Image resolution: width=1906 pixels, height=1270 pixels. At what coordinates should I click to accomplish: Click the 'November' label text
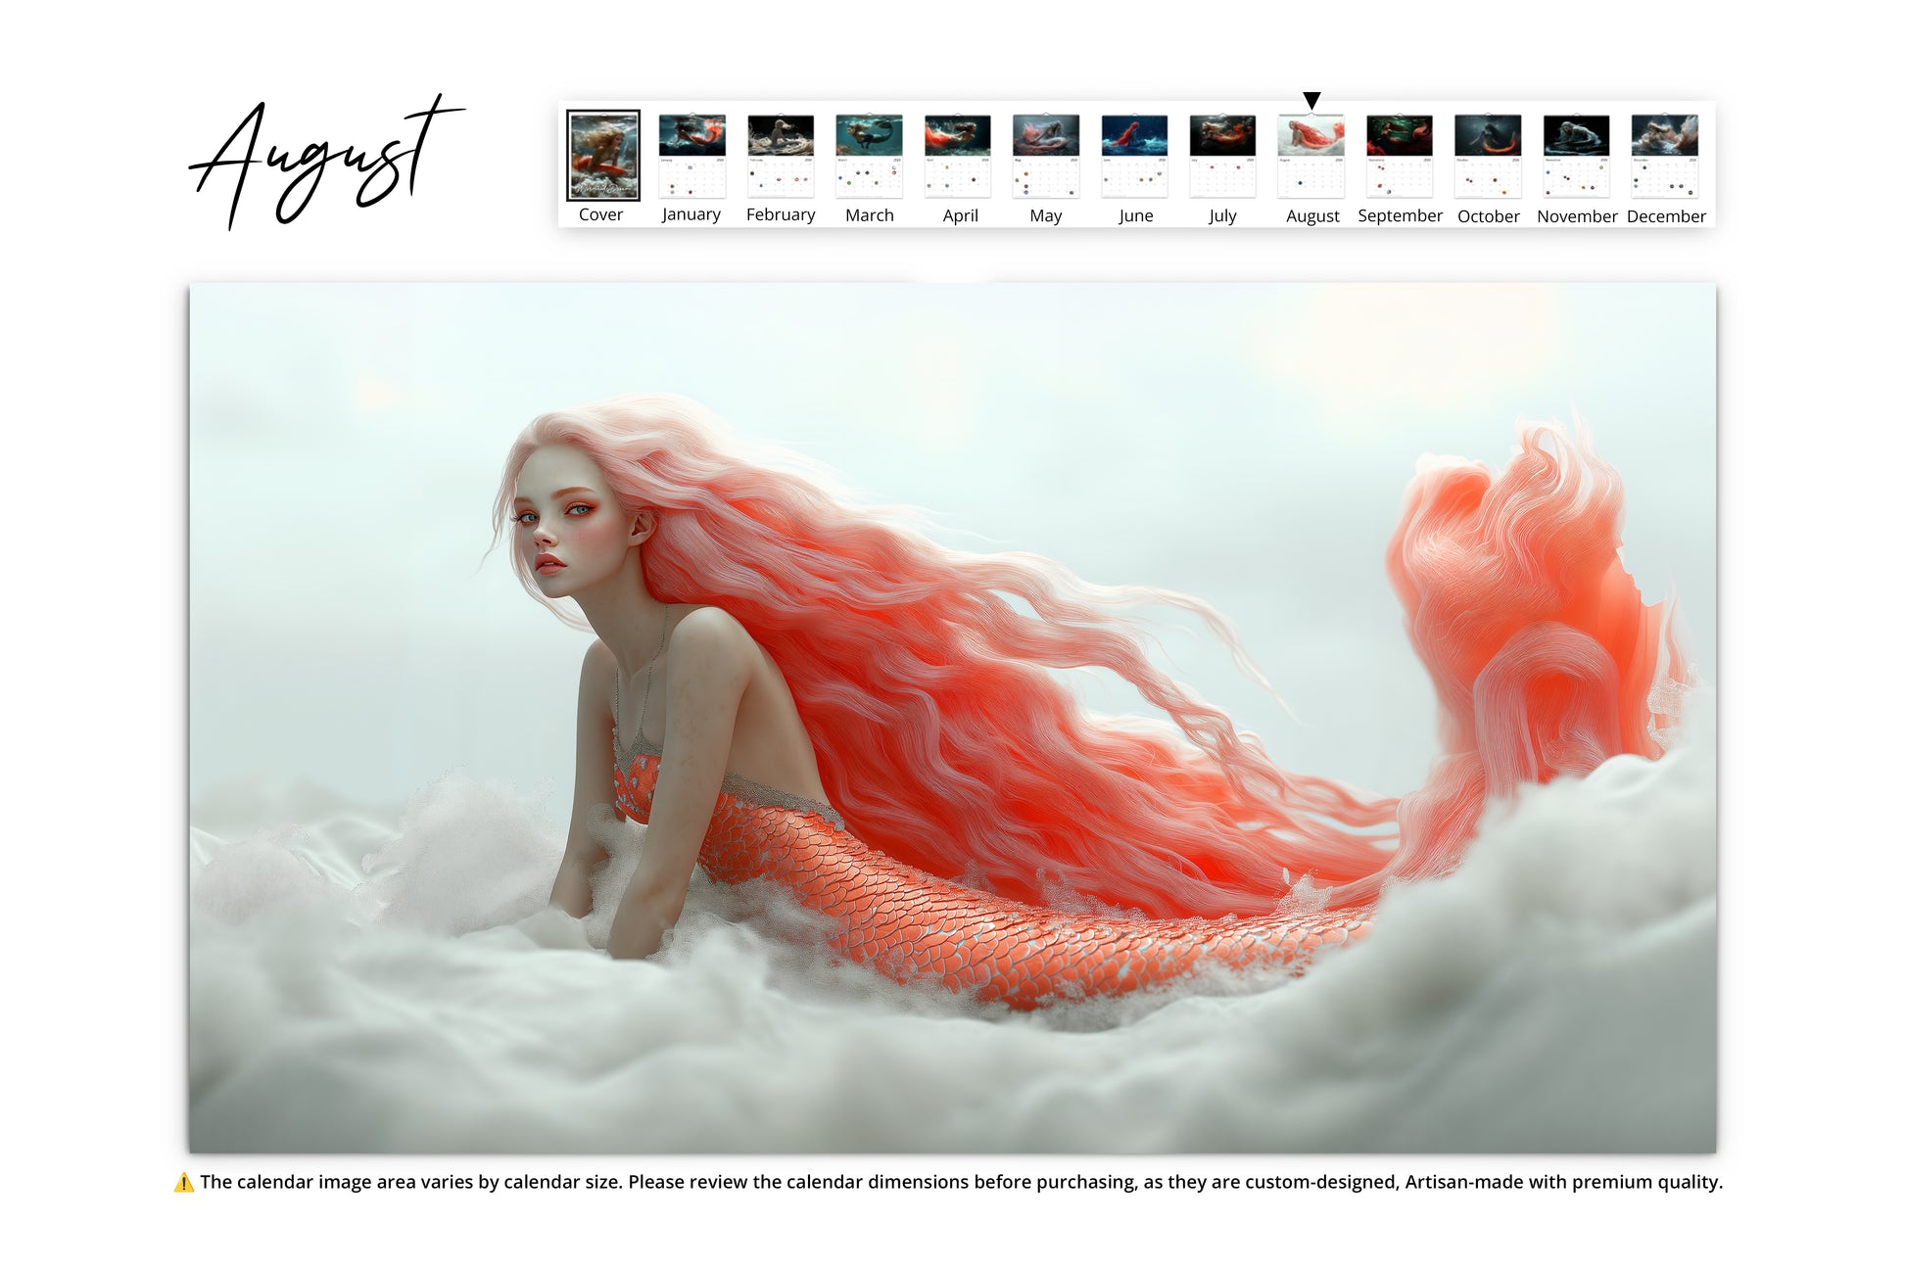click(1577, 216)
